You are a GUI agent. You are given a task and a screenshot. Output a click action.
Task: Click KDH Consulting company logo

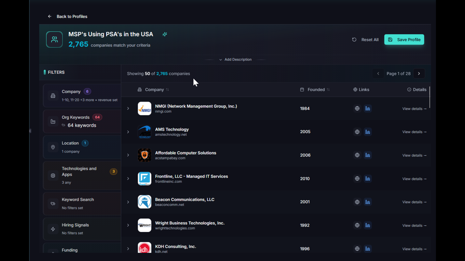(x=144, y=248)
